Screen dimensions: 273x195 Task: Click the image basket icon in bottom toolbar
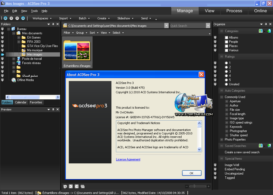(65, 186)
